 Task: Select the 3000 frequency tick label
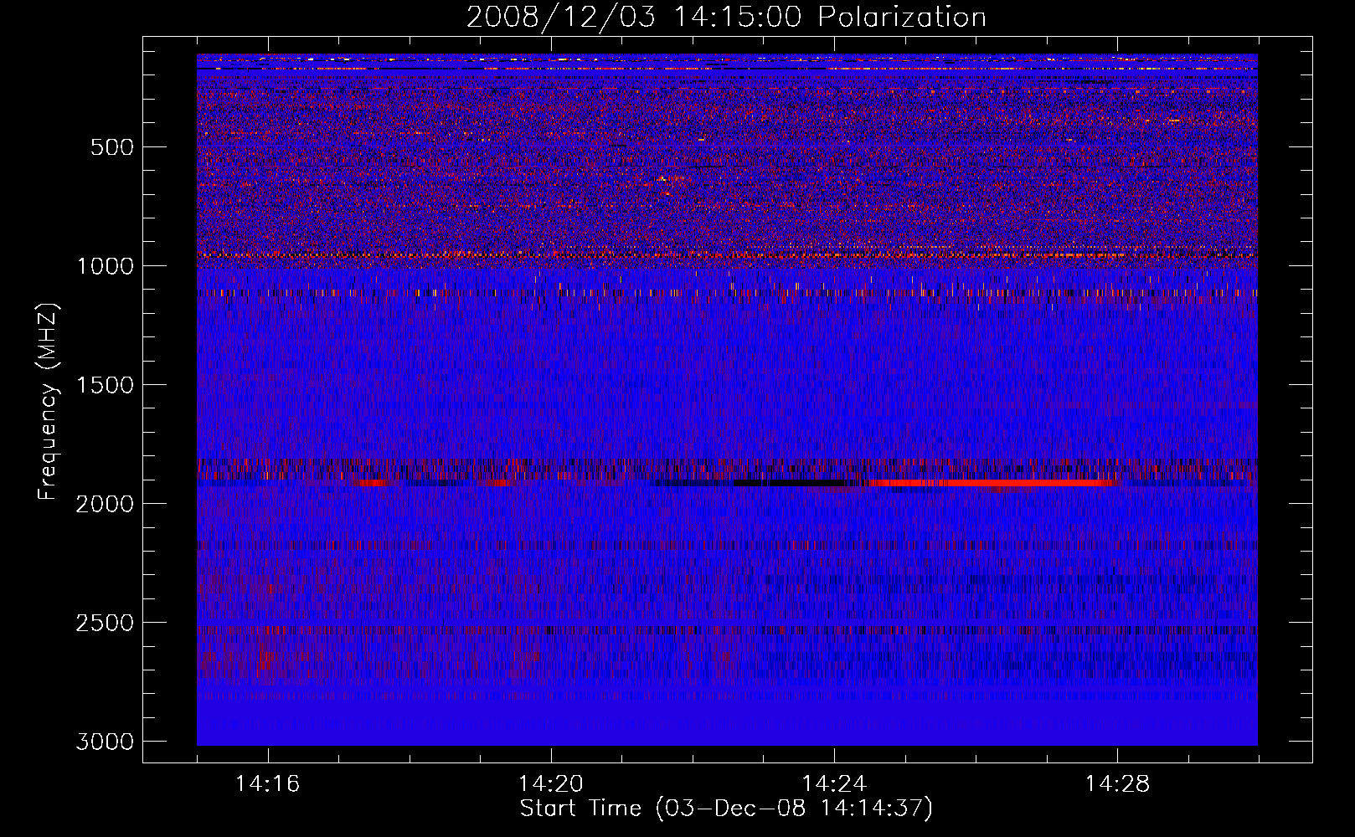tap(105, 742)
